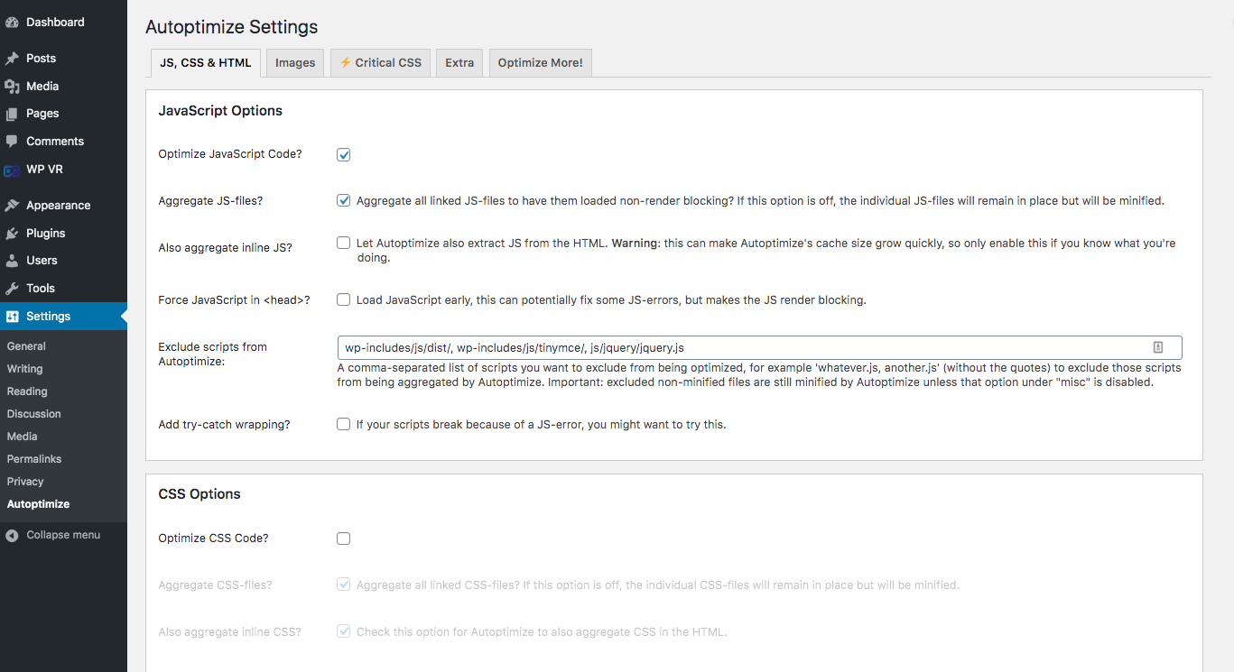Click Exclude scripts from Autoptimize input
This screenshot has width=1234, height=672.
(759, 347)
